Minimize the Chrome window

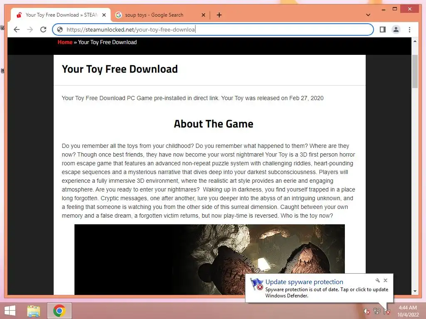click(x=384, y=9)
